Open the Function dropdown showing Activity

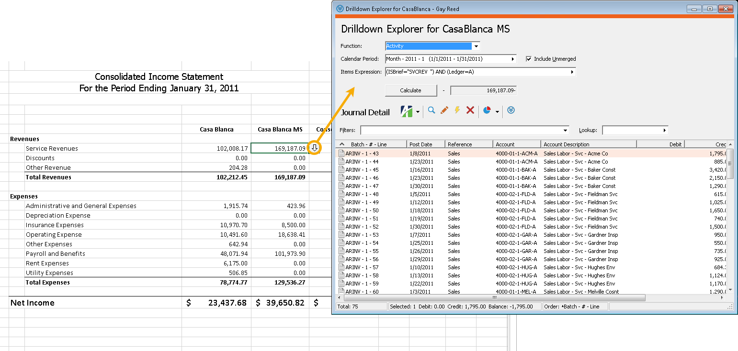pos(476,45)
